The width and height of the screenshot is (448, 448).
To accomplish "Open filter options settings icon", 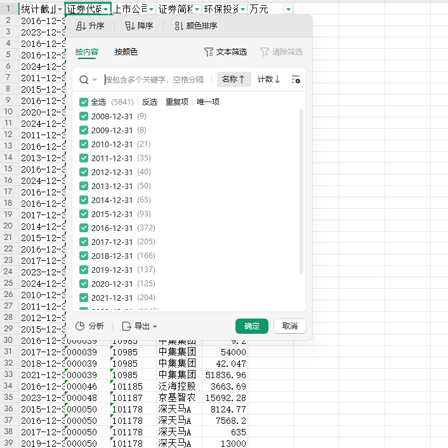I will (295, 79).
